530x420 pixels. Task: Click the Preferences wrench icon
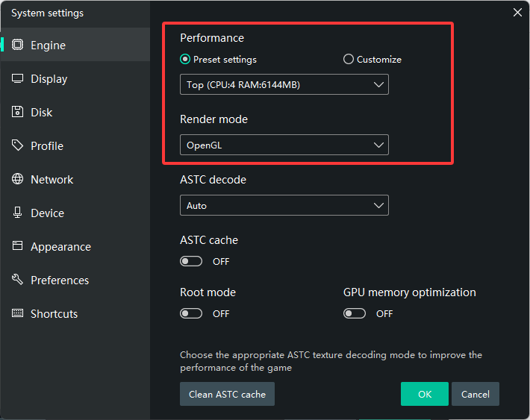[17, 280]
